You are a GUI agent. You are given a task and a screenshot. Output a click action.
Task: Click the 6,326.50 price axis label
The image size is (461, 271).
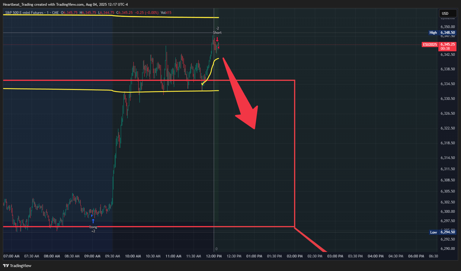tap(448, 113)
